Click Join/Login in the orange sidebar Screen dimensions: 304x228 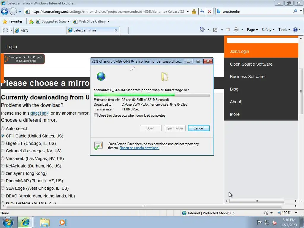[x=239, y=51]
